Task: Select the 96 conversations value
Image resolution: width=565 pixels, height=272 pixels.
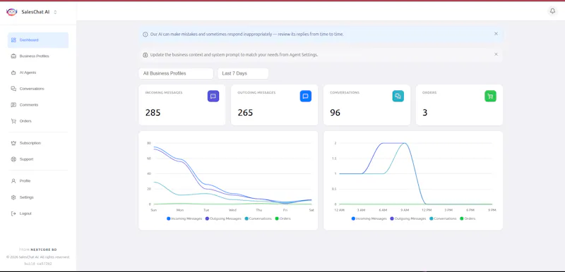Action: click(335, 113)
